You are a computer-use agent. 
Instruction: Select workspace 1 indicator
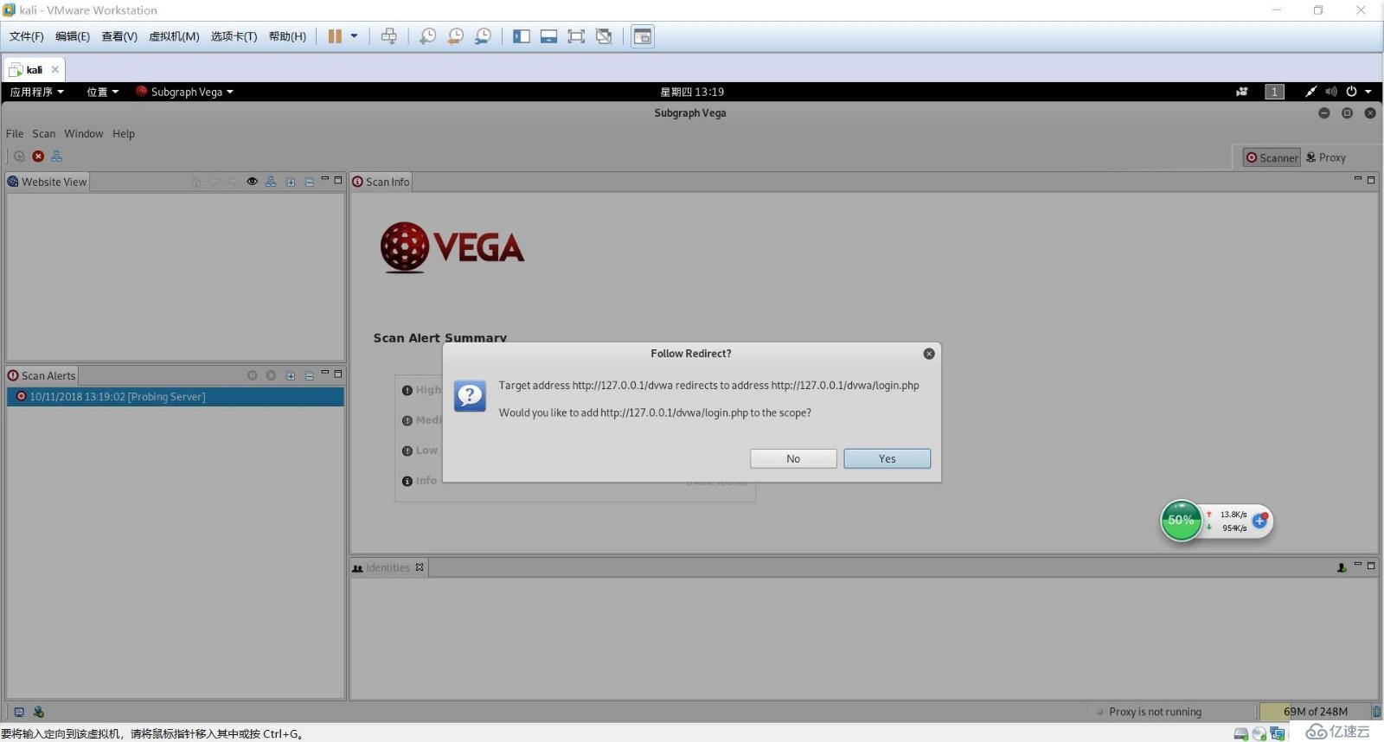click(1274, 92)
